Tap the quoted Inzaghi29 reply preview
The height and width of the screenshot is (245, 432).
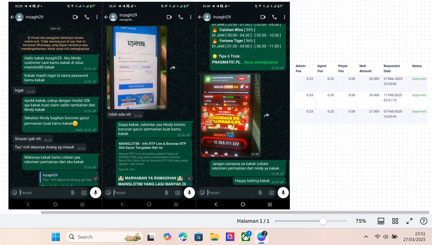[68, 177]
